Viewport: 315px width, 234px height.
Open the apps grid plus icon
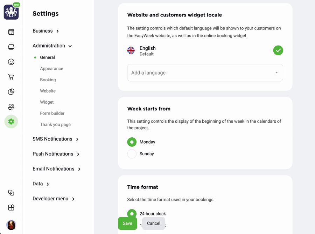point(11,207)
